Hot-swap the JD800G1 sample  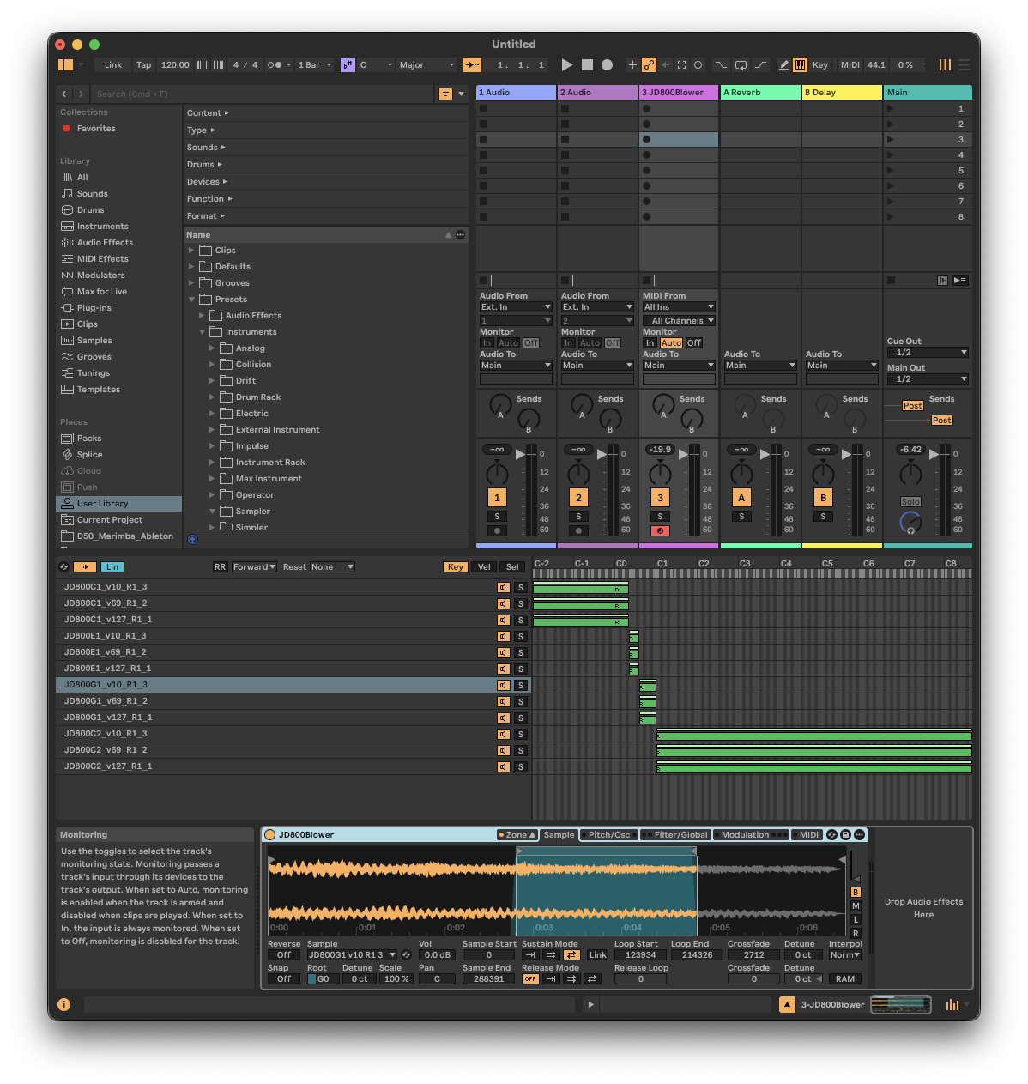[406, 954]
